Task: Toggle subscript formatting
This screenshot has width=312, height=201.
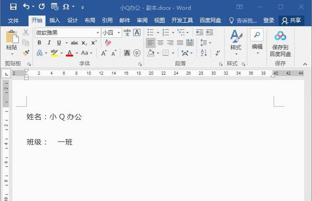Action: click(84, 43)
